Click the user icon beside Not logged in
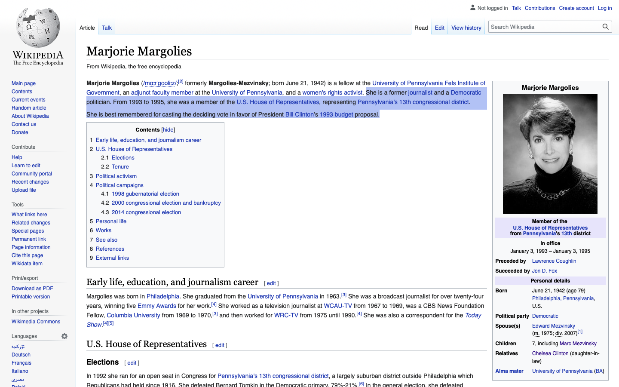Image resolution: width=619 pixels, height=387 pixels. tap(473, 8)
